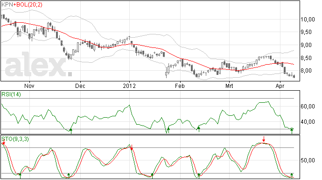Select the Feb date label
This screenshot has height=180, width=322.
[180, 86]
